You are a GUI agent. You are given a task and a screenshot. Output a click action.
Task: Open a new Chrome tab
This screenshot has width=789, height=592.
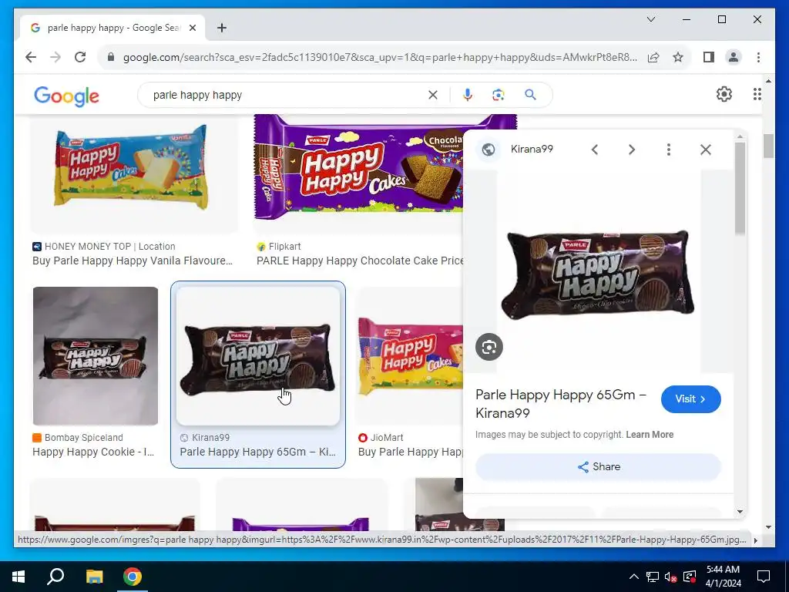(x=222, y=28)
